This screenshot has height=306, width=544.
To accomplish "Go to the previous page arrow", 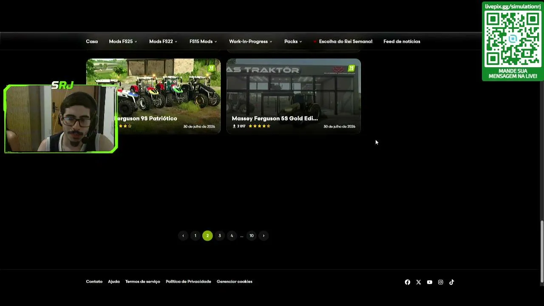I will 183,235.
